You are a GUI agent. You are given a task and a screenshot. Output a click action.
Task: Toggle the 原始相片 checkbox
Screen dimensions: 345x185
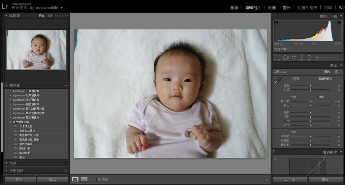click(275, 49)
